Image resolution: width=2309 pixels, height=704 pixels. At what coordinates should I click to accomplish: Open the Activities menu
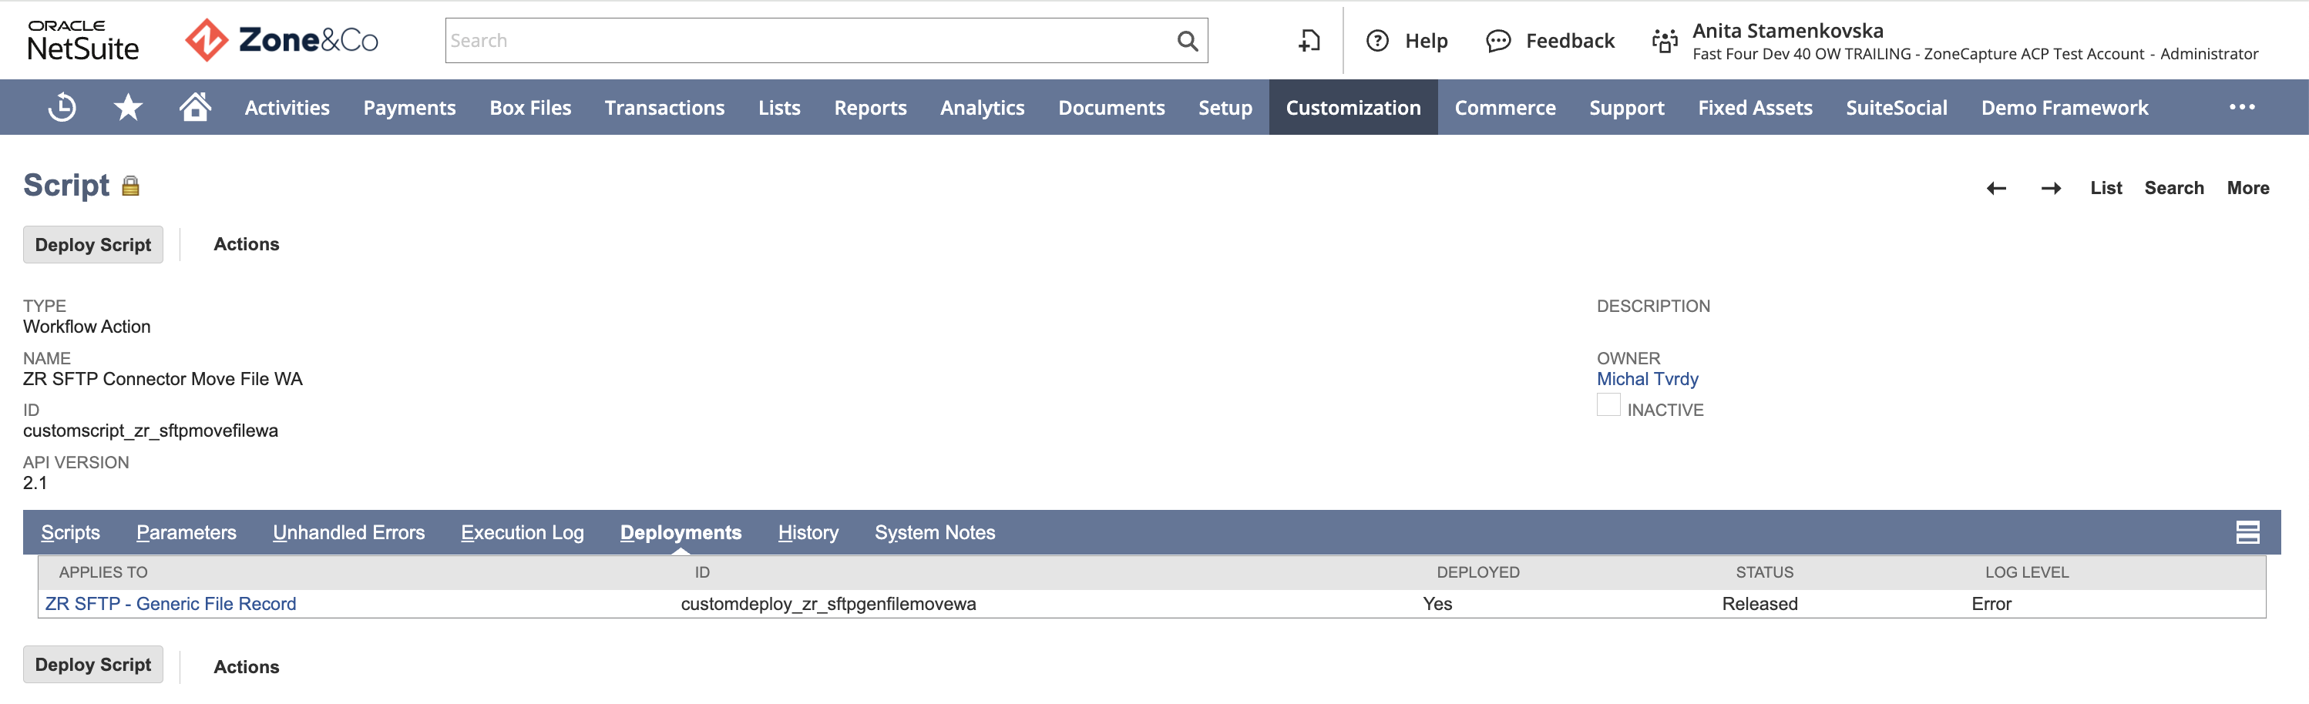287,108
